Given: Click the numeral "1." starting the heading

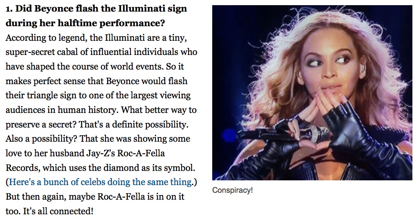Looking at the screenshot, I should pyautogui.click(x=9, y=9).
